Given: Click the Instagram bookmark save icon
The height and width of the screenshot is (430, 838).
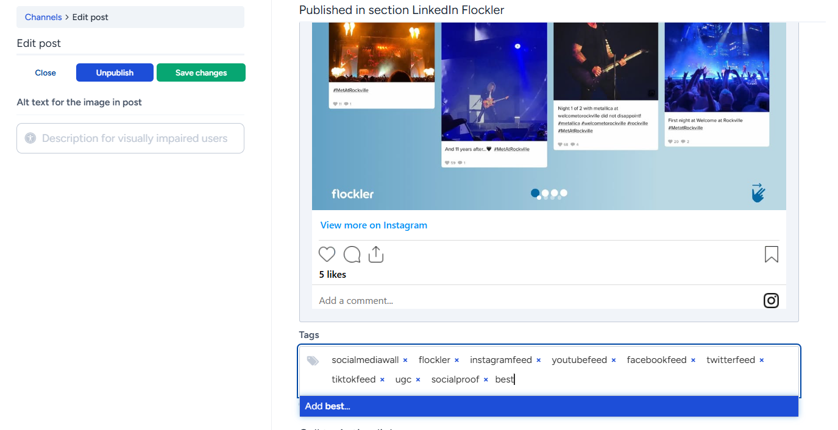Looking at the screenshot, I should 772,254.
